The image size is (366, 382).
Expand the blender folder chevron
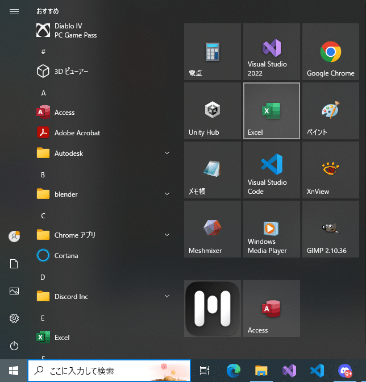pos(167,194)
